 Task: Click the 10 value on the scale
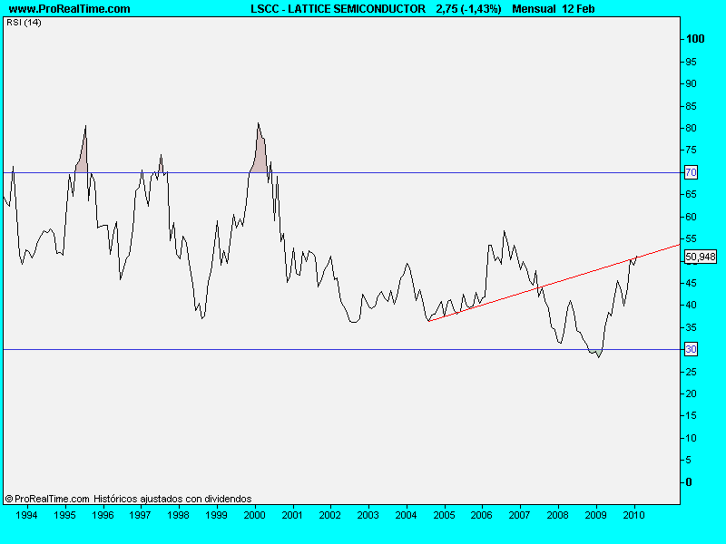[x=691, y=438]
